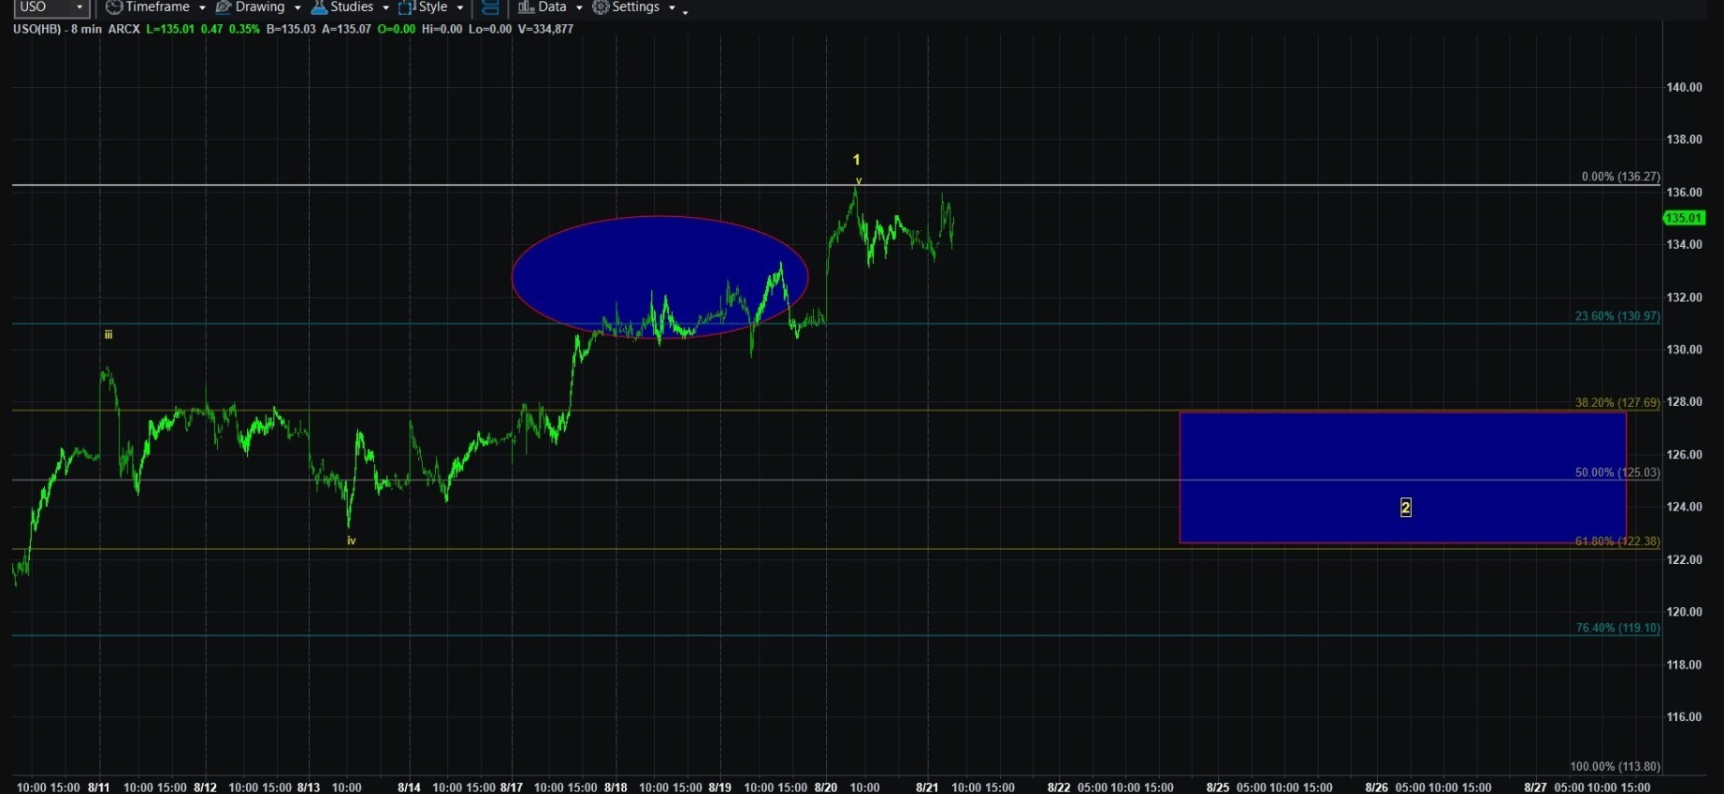Select the 50.00% (125.03) Fibonacci label
Screen dimensions: 1724x794
point(1617,473)
